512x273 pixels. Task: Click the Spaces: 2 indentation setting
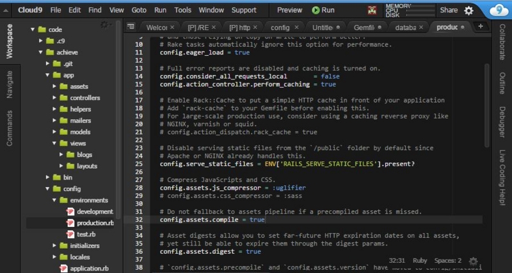pos(447,261)
